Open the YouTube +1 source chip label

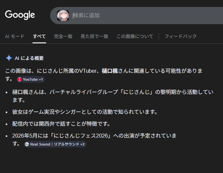coord(33,79)
